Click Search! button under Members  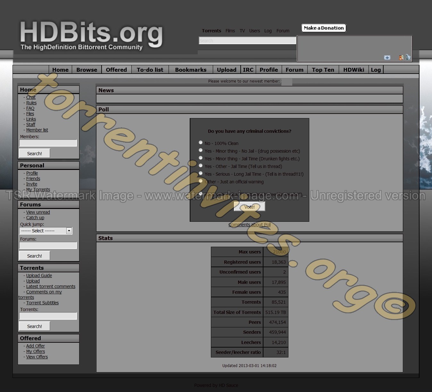click(35, 153)
